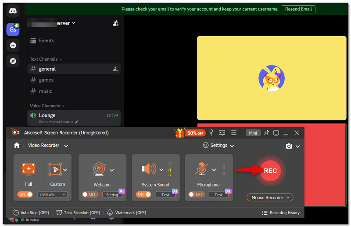Switch recorder to Mini mode
351x227 pixels.
253,133
